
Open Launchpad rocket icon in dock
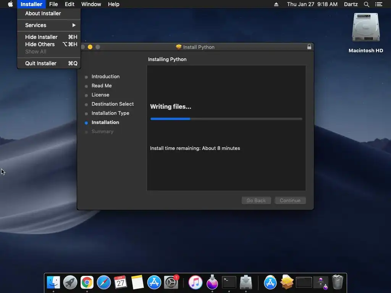pyautogui.click(x=70, y=282)
